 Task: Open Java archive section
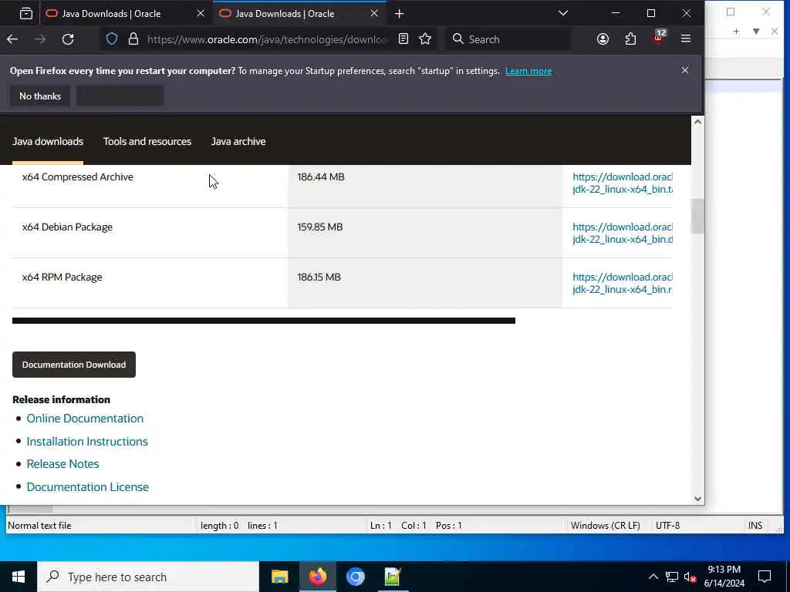click(238, 142)
